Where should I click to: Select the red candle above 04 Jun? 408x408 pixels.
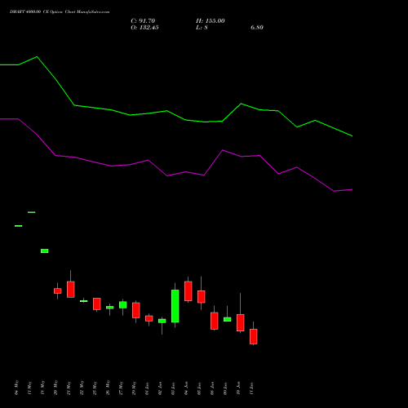(x=188, y=291)
